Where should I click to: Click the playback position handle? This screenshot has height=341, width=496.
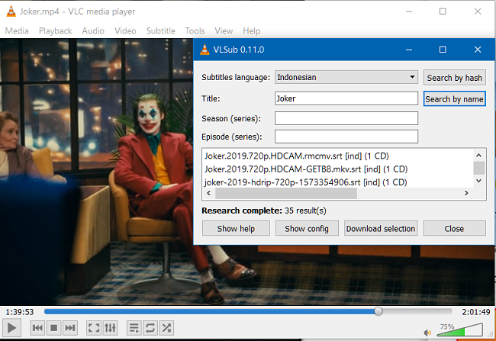(378, 311)
